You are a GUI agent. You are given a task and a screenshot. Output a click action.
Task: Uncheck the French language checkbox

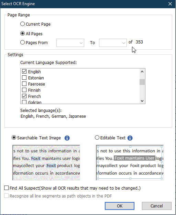pyautogui.click(x=24, y=96)
